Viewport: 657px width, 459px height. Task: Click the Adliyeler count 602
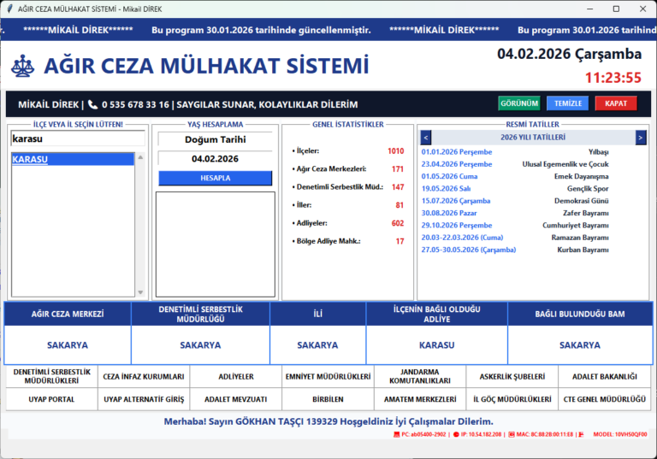click(398, 223)
